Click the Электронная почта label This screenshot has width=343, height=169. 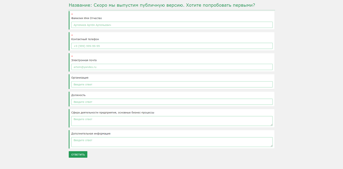[x=84, y=60]
